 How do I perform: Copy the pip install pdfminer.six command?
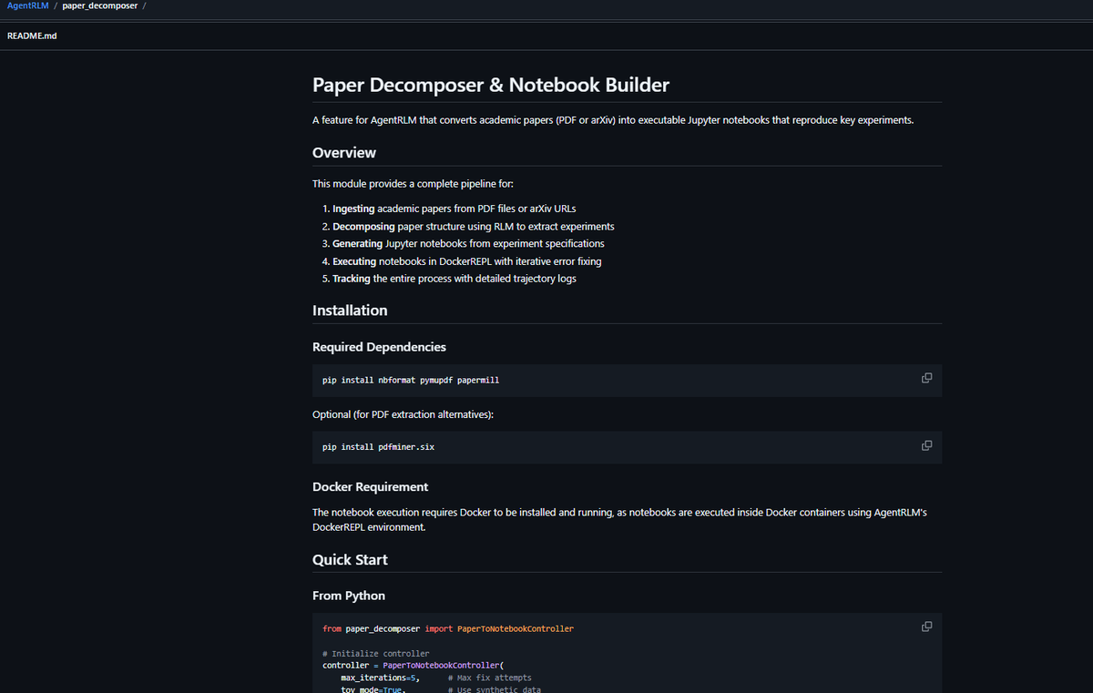tap(926, 445)
